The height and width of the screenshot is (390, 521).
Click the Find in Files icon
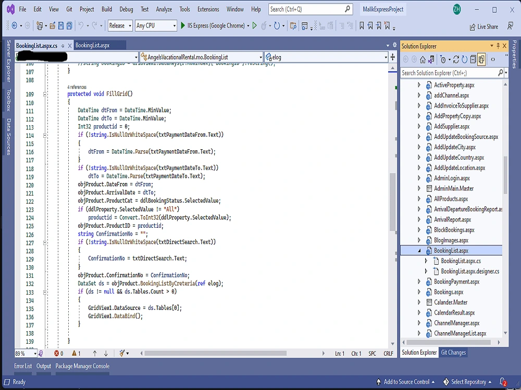pyautogui.click(x=293, y=25)
